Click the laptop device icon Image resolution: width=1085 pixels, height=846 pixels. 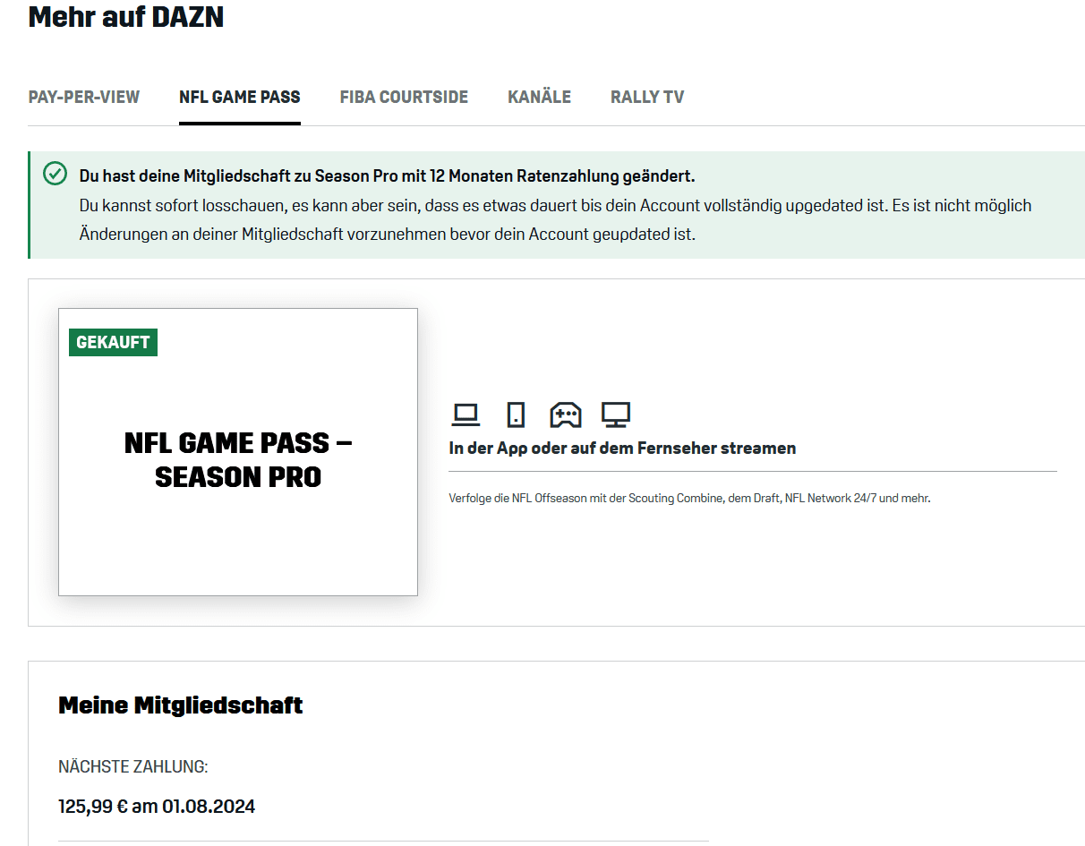click(x=466, y=414)
